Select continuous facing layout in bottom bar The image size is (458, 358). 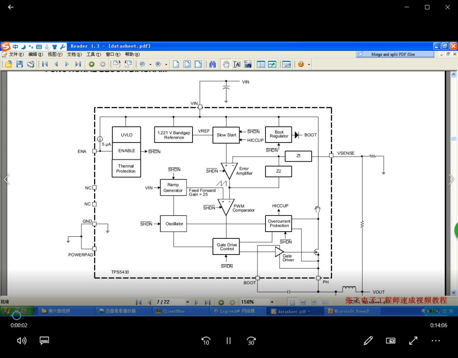click(314, 302)
